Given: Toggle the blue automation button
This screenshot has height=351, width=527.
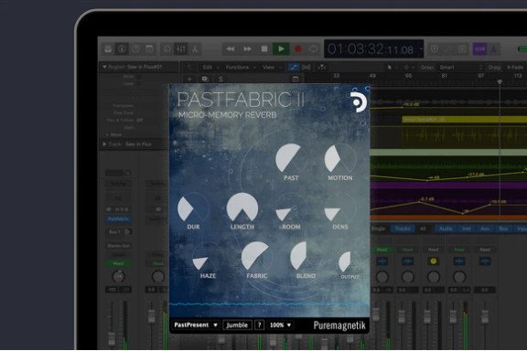Looking at the screenshot, I should pyautogui.click(x=294, y=67).
